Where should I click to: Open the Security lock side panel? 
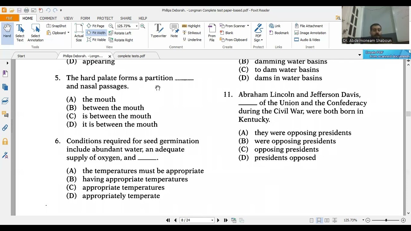coord(5,141)
